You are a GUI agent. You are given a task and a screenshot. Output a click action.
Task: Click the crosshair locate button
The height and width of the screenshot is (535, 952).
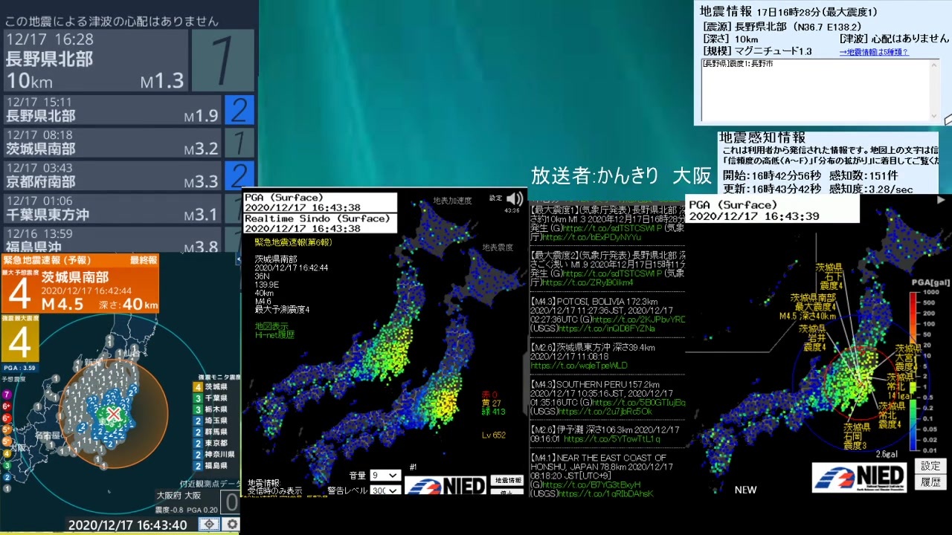tap(208, 525)
